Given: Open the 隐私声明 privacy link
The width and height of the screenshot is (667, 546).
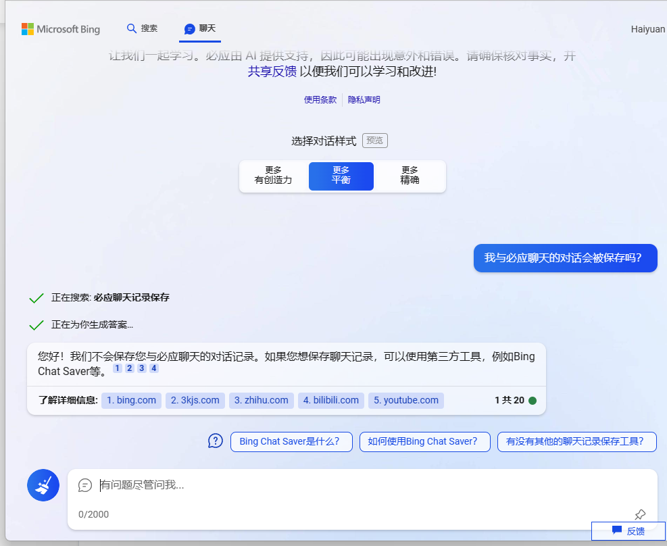Looking at the screenshot, I should click(364, 99).
